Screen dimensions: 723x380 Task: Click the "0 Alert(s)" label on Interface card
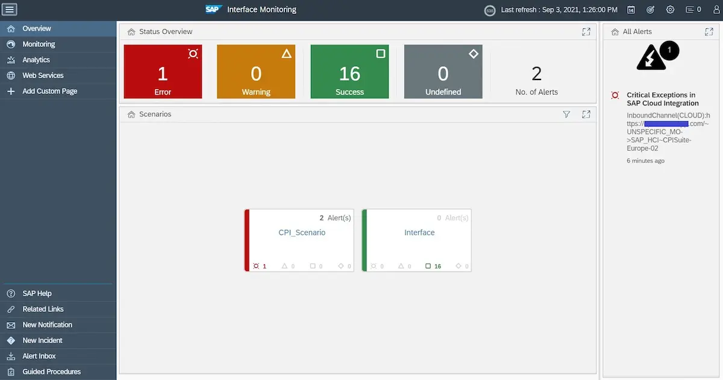click(x=453, y=218)
